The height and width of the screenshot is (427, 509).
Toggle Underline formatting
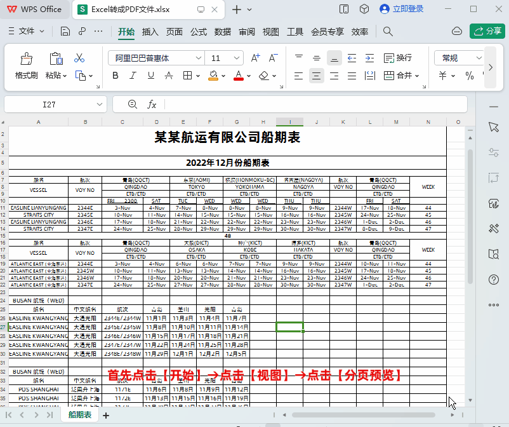150,76
